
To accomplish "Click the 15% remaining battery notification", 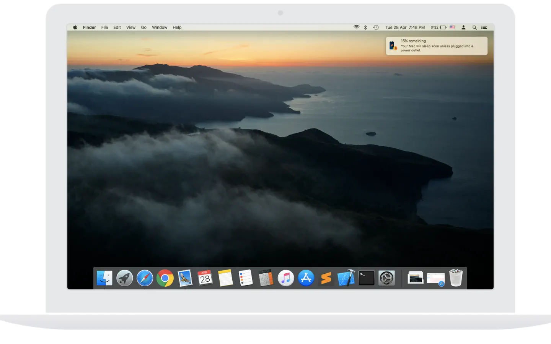I will 437,46.
